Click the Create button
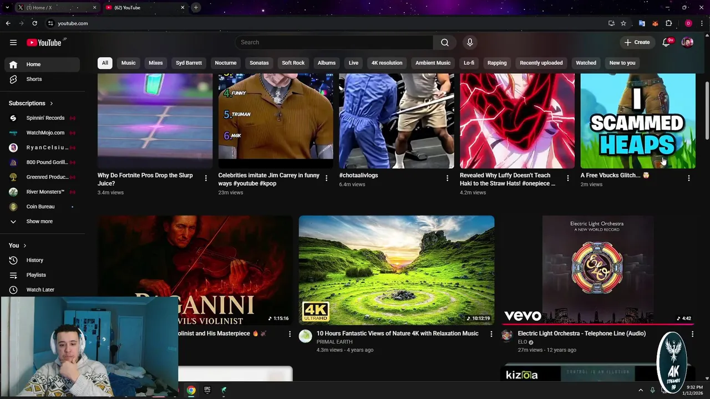The width and height of the screenshot is (710, 399). pos(637,43)
